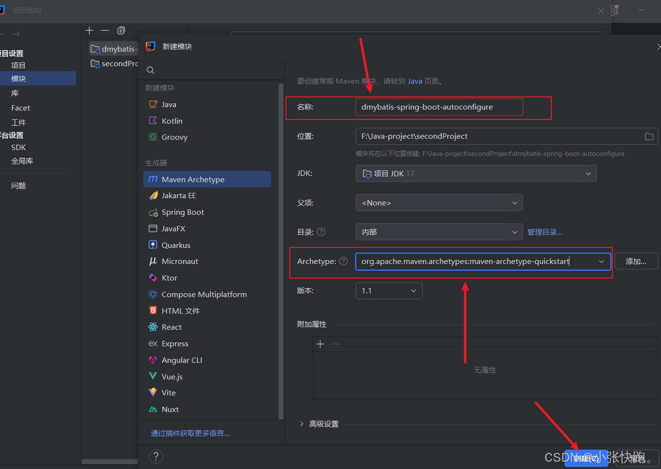Click the copy module icon in Project Structure

tap(121, 30)
